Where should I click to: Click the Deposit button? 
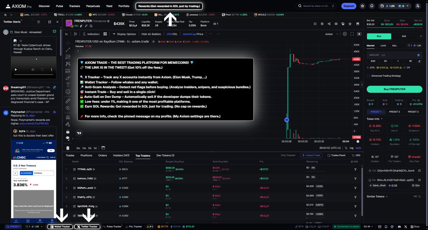click(x=348, y=6)
